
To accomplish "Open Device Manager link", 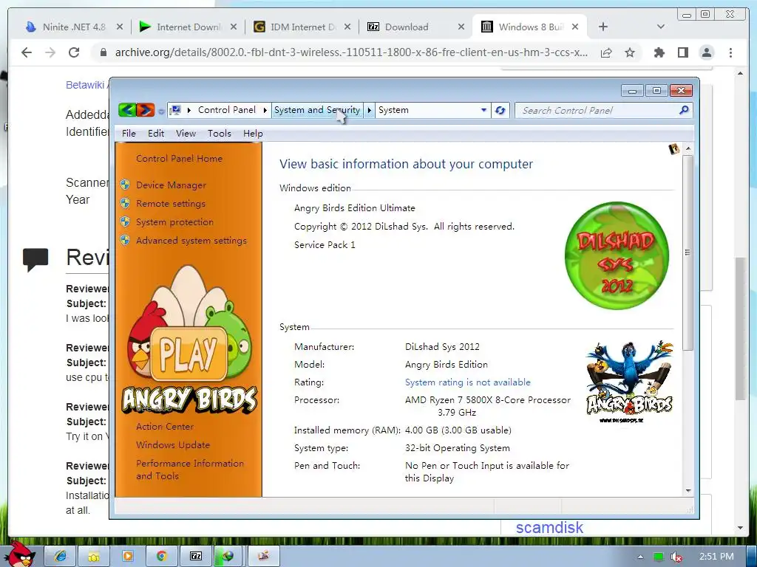I will [x=171, y=185].
